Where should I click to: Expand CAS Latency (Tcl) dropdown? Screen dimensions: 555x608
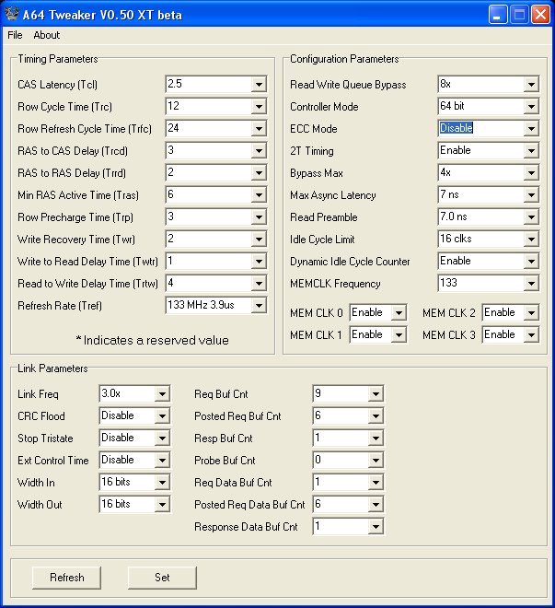click(259, 84)
